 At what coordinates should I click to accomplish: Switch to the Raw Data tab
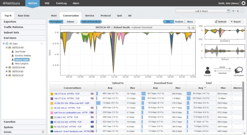point(24,16)
